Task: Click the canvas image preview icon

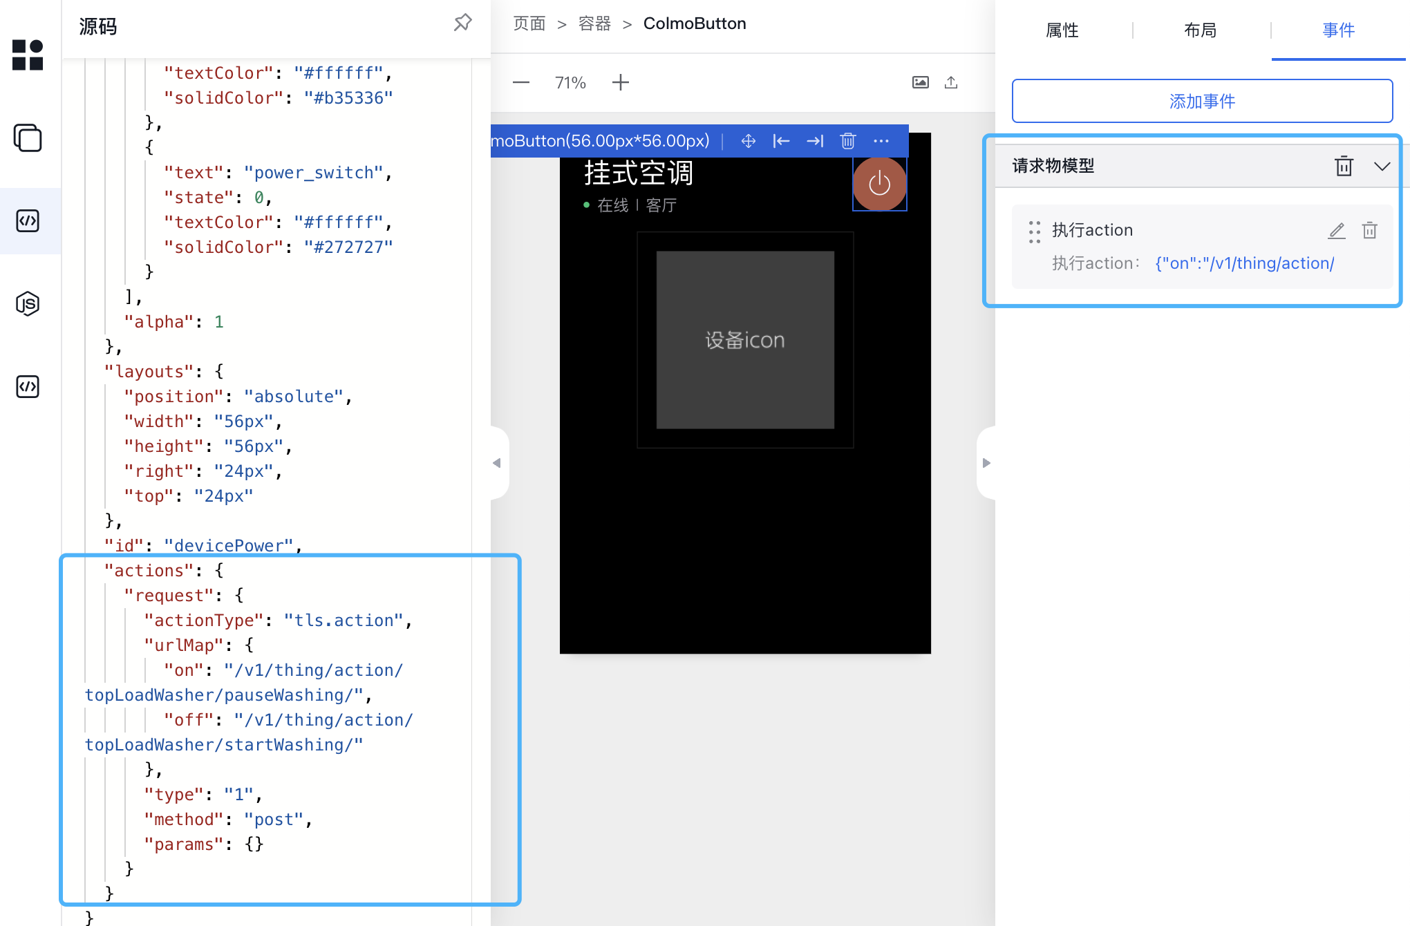Action: (x=921, y=83)
